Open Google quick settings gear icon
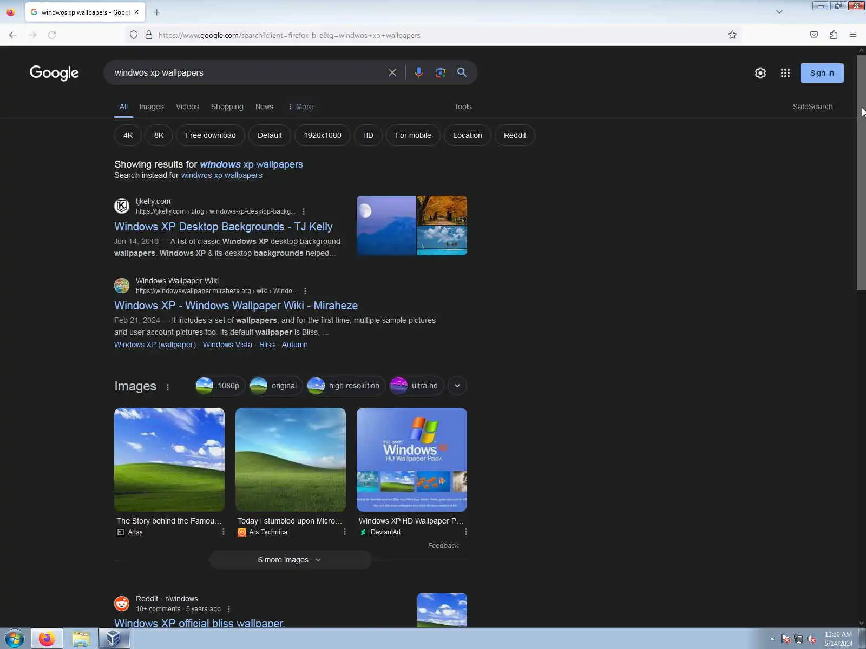 [x=760, y=73]
